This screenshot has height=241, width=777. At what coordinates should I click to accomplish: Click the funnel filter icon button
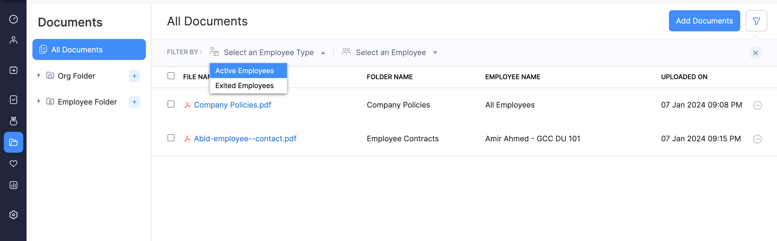[x=756, y=21]
